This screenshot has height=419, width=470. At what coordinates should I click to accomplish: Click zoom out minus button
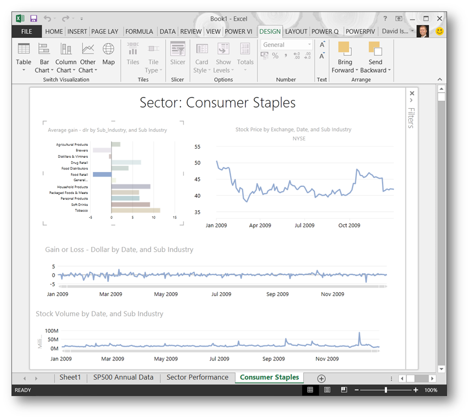[x=356, y=390]
